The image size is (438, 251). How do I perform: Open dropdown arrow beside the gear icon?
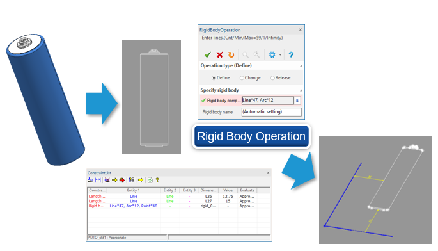click(280, 55)
